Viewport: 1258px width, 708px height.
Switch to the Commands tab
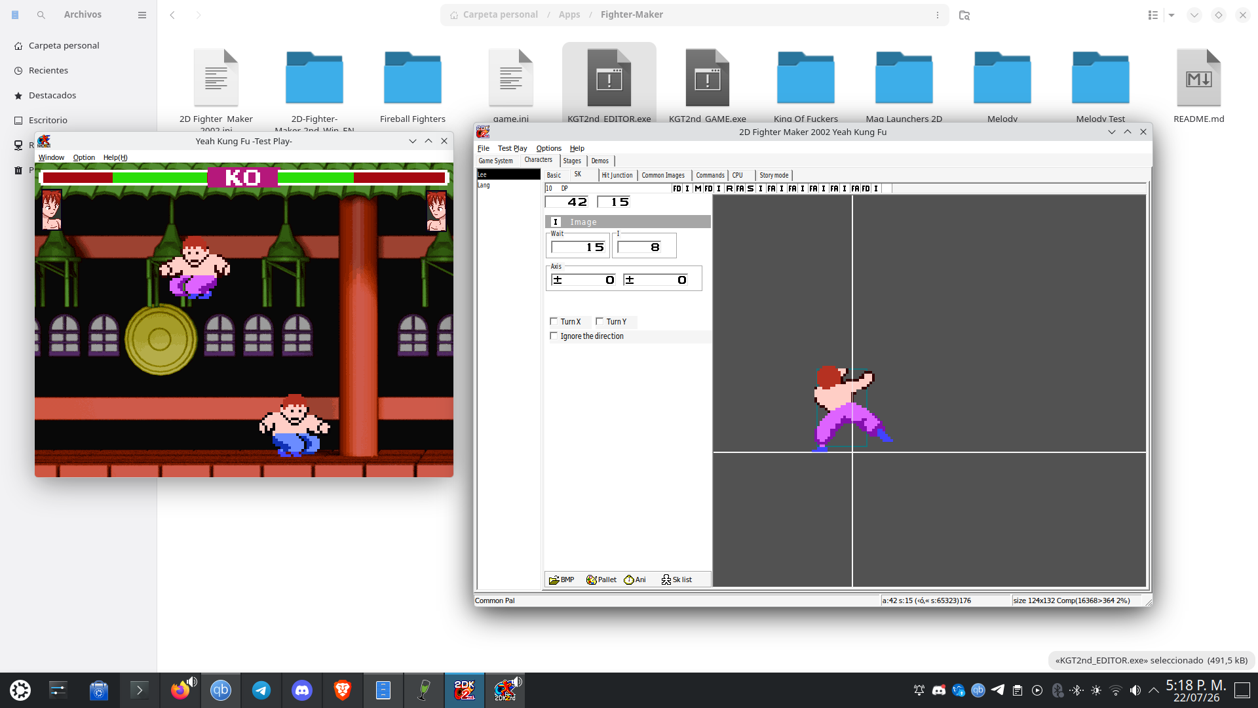pyautogui.click(x=710, y=175)
